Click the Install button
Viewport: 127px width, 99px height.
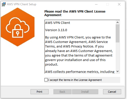click(x=85, y=92)
